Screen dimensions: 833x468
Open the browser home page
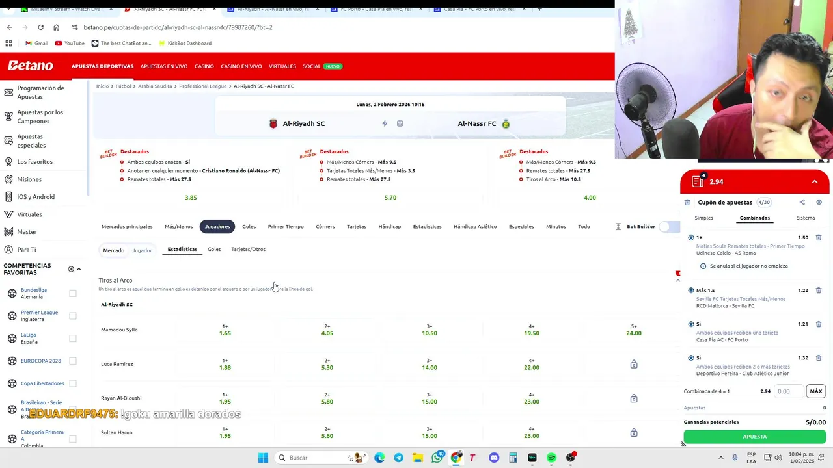tap(56, 27)
